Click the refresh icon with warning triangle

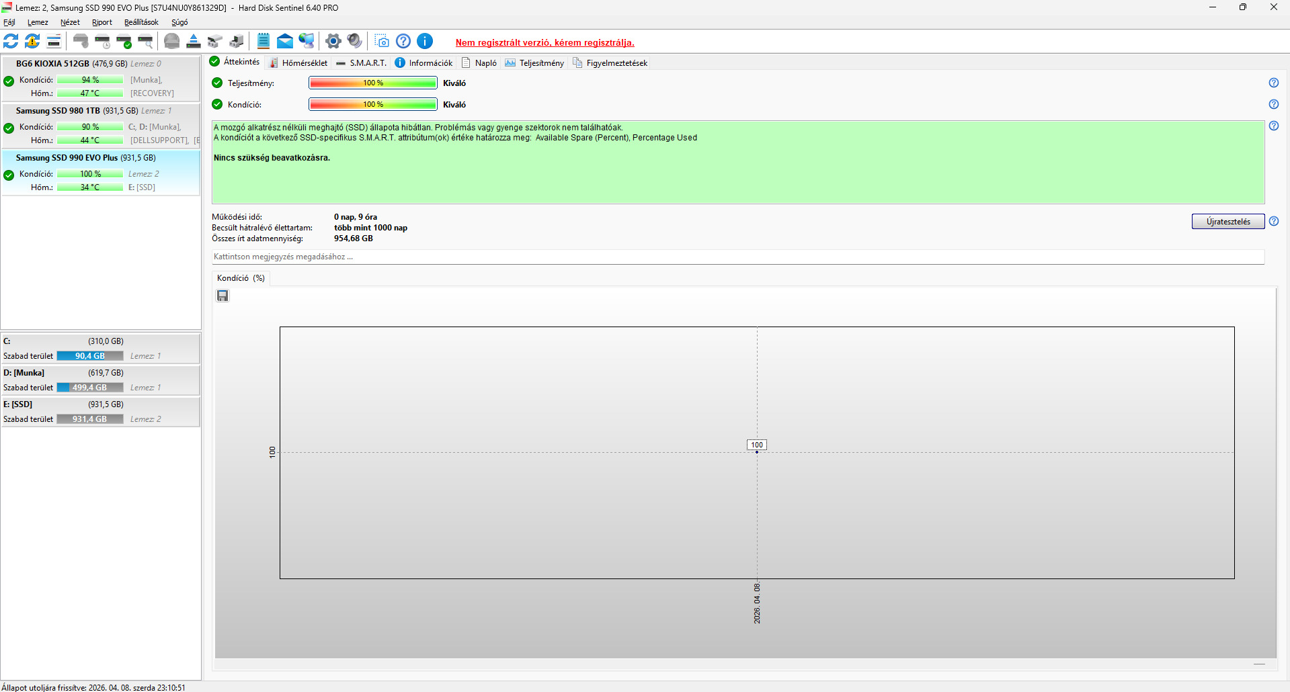click(x=32, y=41)
